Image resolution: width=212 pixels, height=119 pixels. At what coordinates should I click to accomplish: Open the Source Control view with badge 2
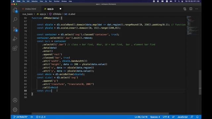point(15,29)
